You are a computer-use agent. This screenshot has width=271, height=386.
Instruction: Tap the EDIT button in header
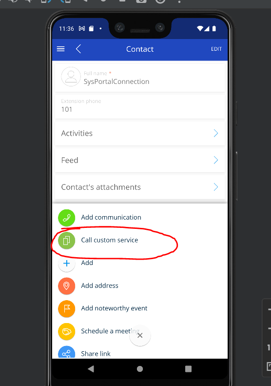click(216, 49)
